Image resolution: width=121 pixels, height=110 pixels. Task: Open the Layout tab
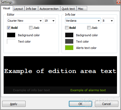[x=18, y=9]
